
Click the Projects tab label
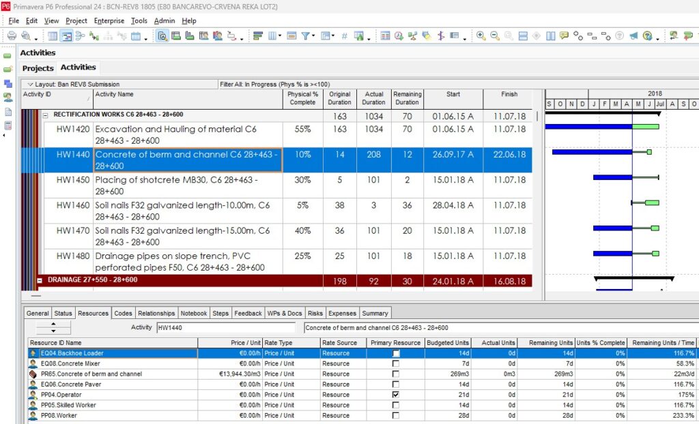38,68
